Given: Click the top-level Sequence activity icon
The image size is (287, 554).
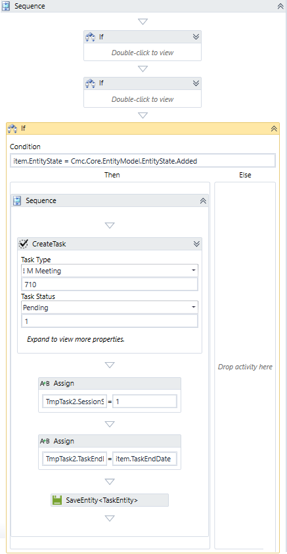Looking at the screenshot, I should pos(6,6).
